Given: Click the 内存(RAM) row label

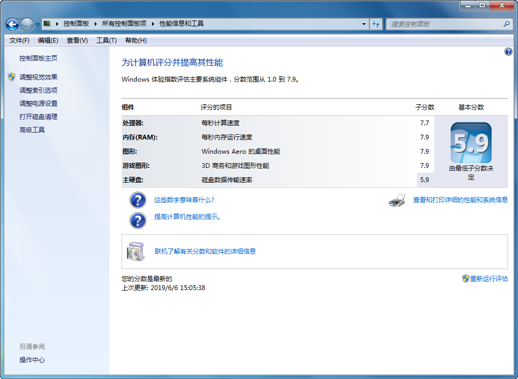Looking at the screenshot, I should click(x=140, y=137).
